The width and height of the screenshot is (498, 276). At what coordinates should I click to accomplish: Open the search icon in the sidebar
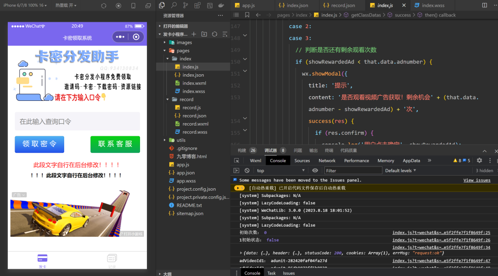(x=174, y=5)
